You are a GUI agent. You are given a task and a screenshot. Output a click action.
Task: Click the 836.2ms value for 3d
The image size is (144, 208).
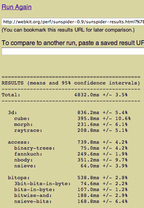(x=88, y=112)
